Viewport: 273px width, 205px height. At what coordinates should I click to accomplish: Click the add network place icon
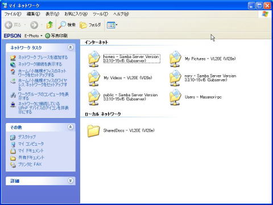point(13,58)
